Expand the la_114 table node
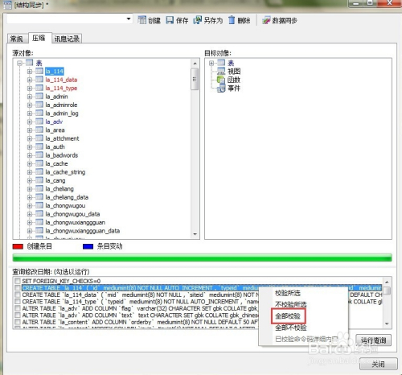Screen dimensions: 402x375 coord(30,72)
